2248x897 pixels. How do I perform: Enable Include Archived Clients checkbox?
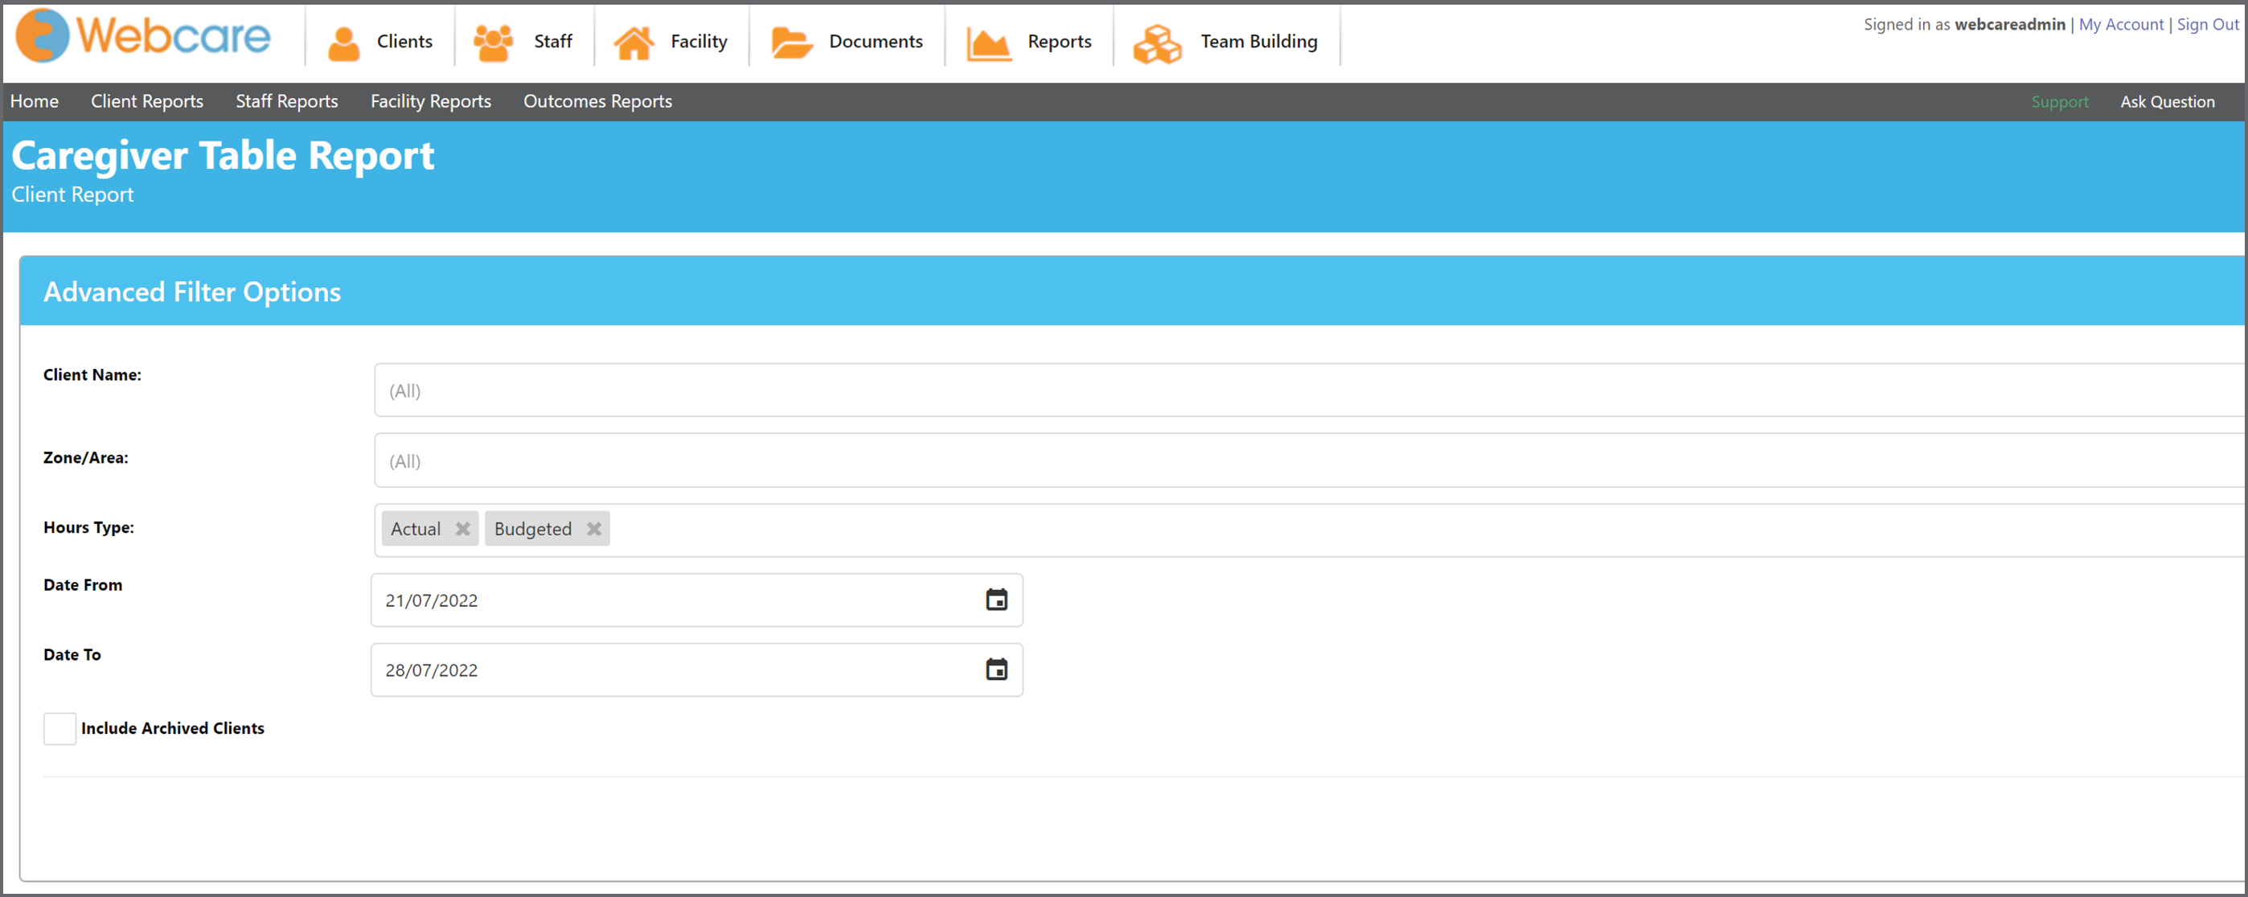click(59, 727)
